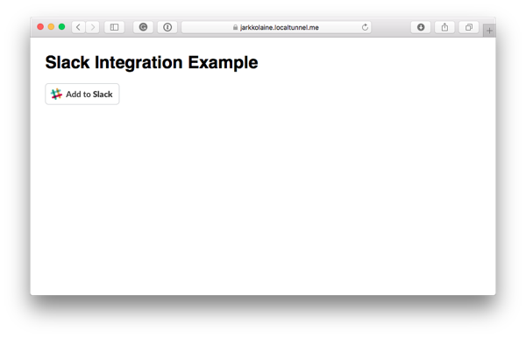Click the Slack Integration Example heading

pos(152,63)
